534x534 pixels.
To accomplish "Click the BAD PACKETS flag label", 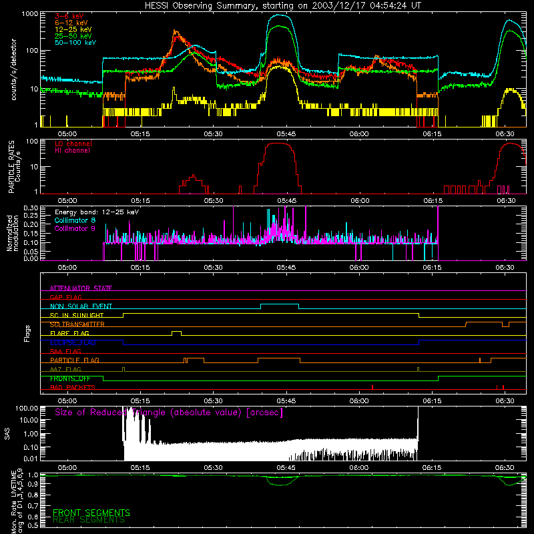I will pyautogui.click(x=73, y=387).
